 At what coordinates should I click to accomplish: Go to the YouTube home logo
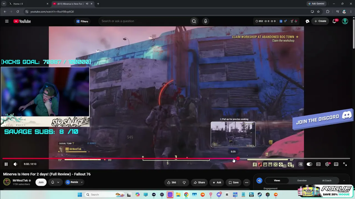22,21
